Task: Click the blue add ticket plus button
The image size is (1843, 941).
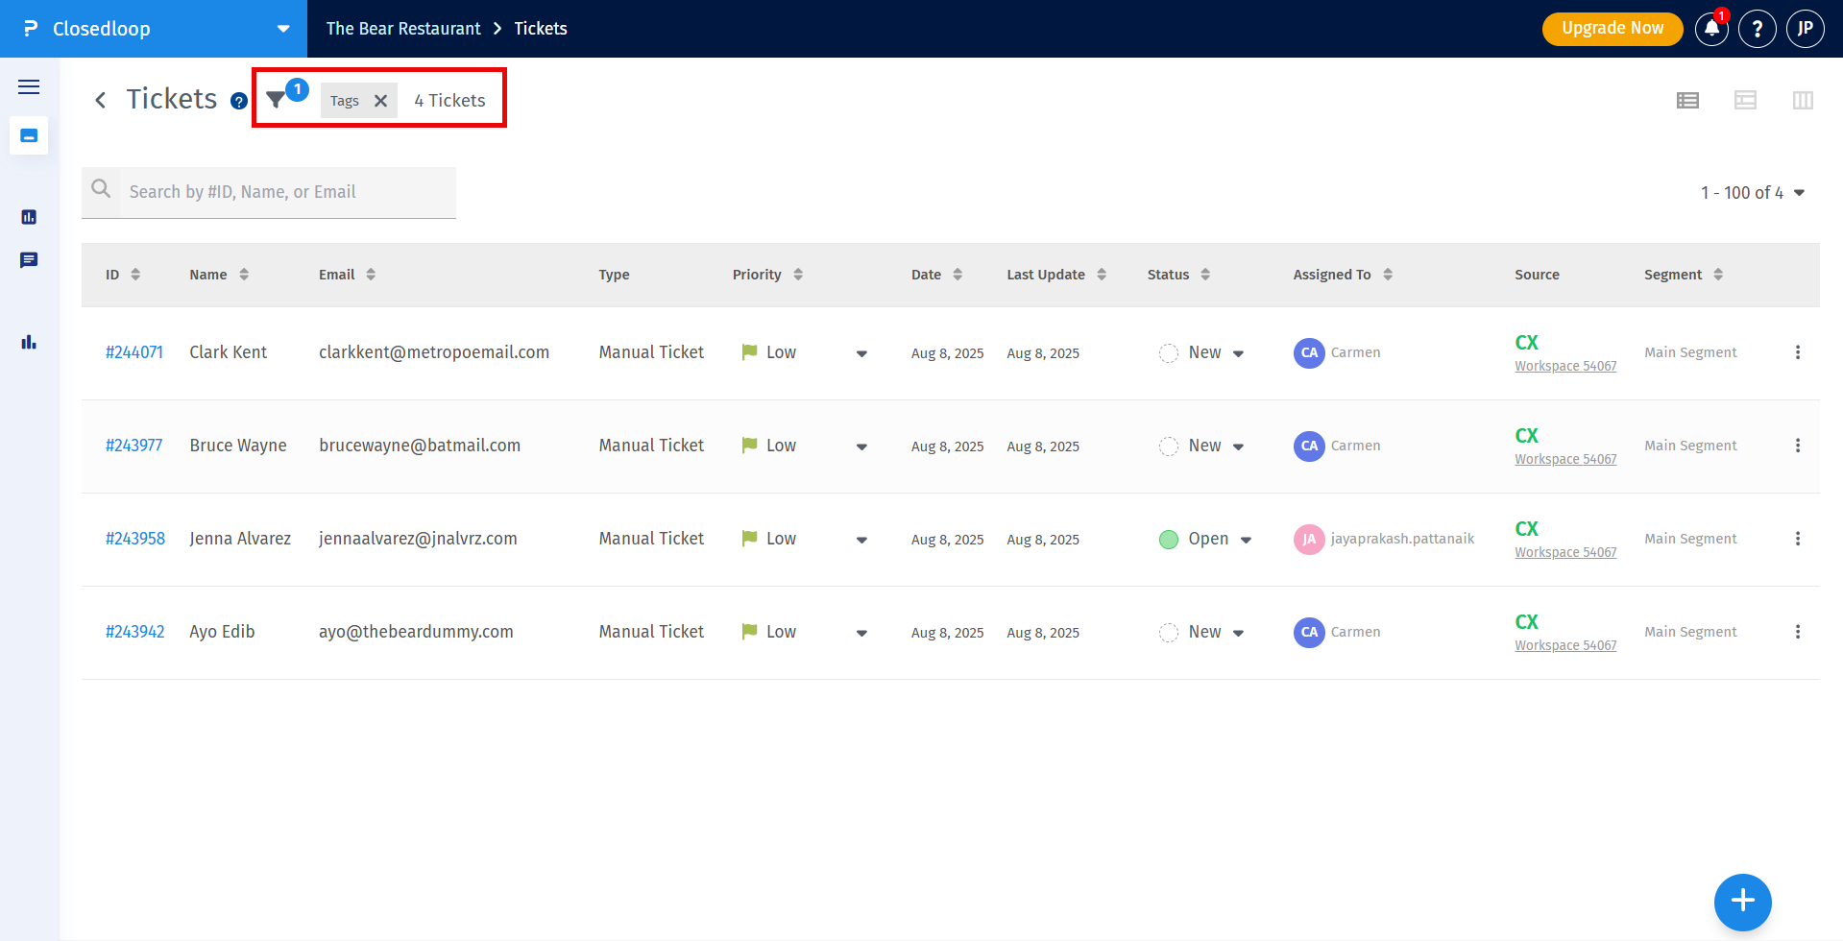Action: pos(1742,902)
